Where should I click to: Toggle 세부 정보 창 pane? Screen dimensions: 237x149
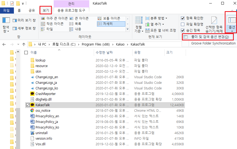coord(24,28)
